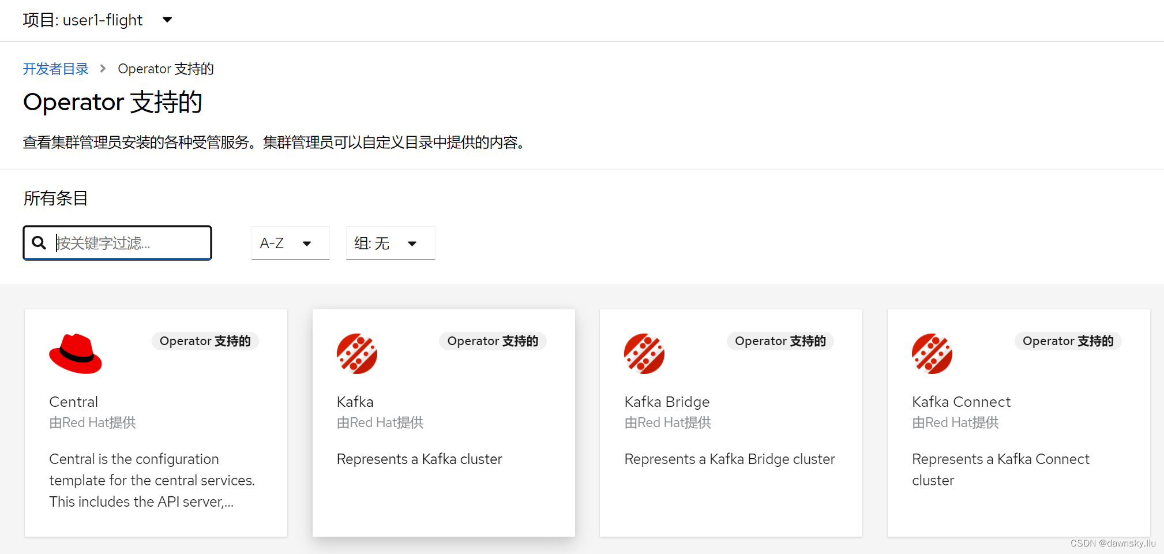Focus the 按关键字过滤 filter field

(118, 243)
